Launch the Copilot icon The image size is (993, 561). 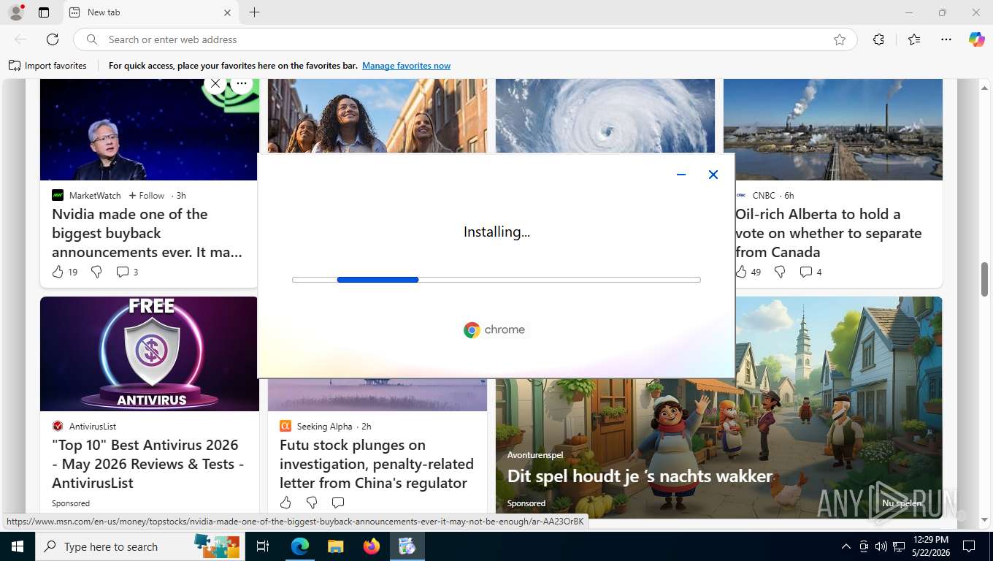tap(977, 39)
